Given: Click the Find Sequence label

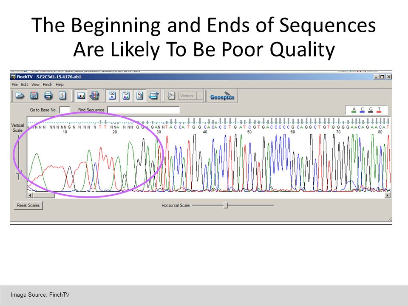Looking at the screenshot, I should click(91, 110).
